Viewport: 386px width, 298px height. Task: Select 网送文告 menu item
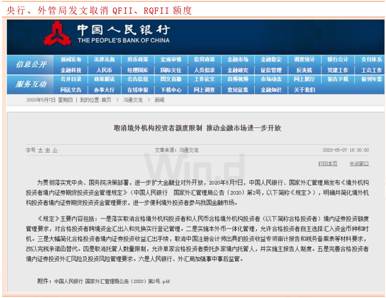click(71, 90)
